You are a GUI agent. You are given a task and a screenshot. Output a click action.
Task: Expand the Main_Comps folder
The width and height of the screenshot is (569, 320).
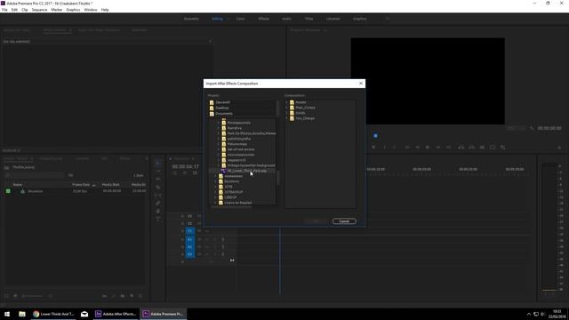(286, 108)
